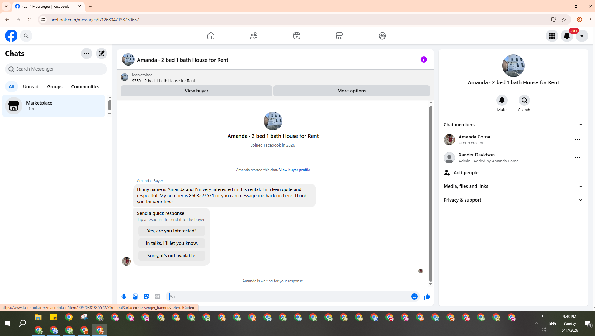Click the listing thumbnail in the info panel

(x=513, y=66)
